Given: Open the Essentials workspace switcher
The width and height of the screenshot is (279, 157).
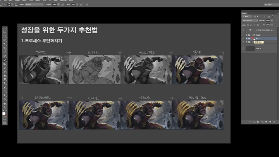Looking at the screenshot, I should coord(271,5).
